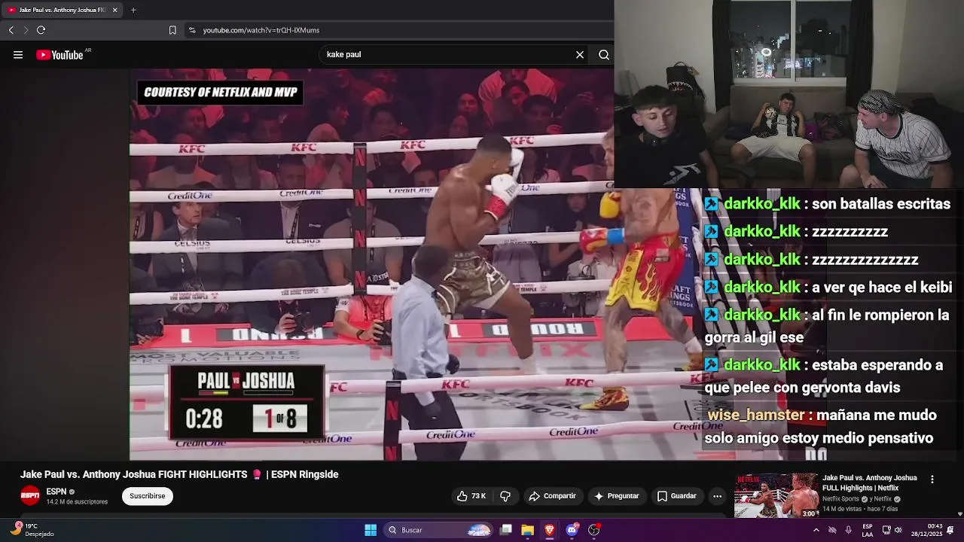Clear the 'kake paul' search text
The height and width of the screenshot is (542, 964).
[x=580, y=55]
